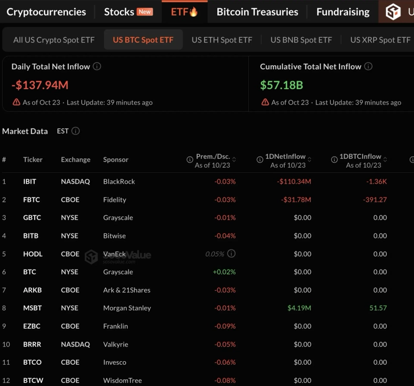Switch to US ETH Spot ETF
Screen dimensions: 414x386
222,40
